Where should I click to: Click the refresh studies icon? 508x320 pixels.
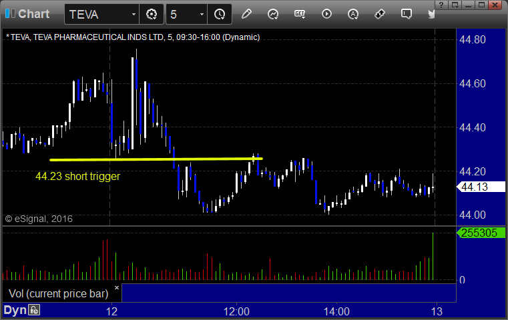pos(273,13)
